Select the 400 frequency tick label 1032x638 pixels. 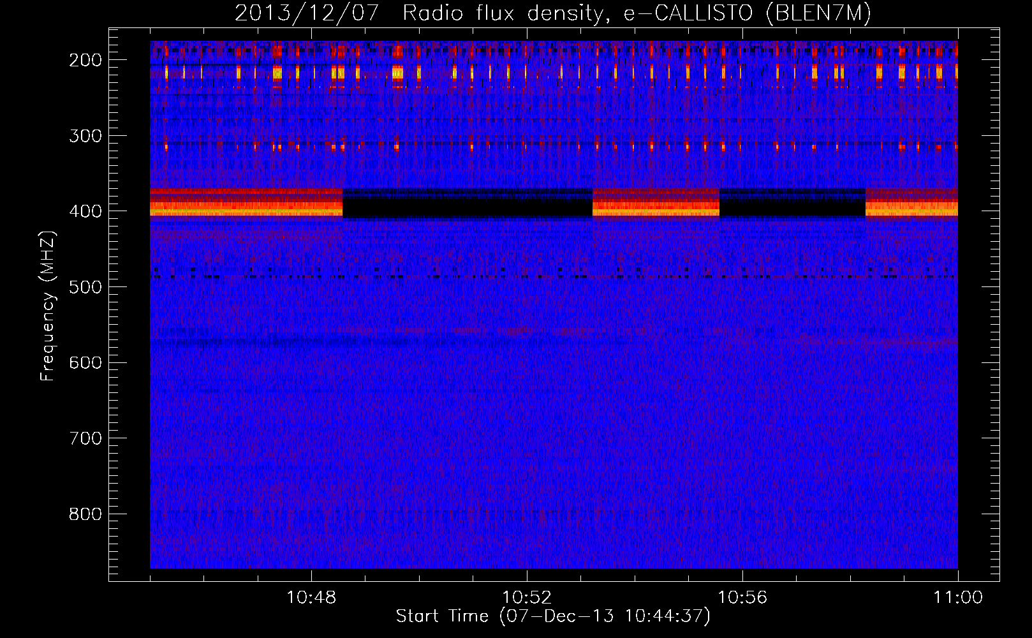click(85, 211)
